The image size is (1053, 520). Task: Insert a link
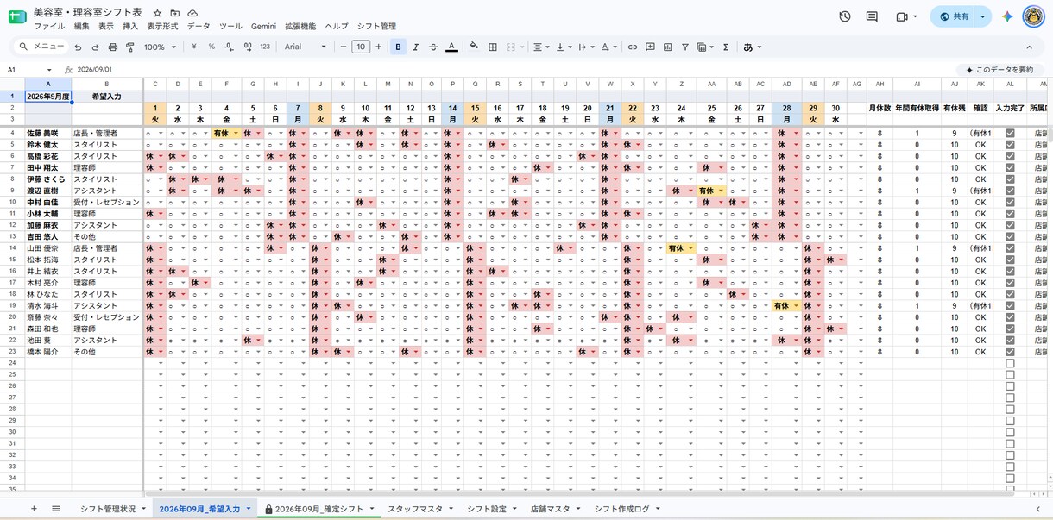point(633,47)
